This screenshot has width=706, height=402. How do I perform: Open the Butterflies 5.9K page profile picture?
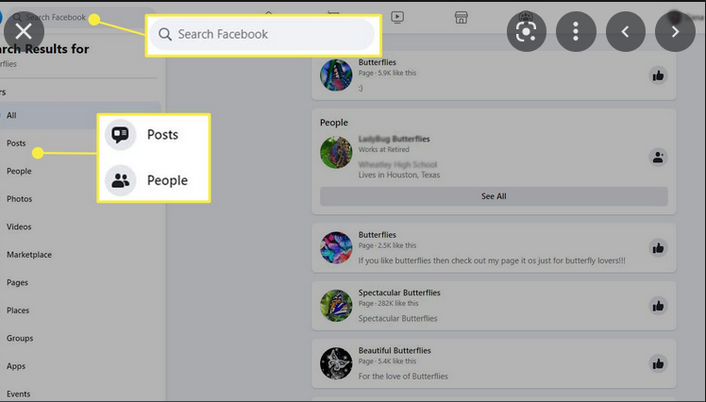tap(336, 75)
